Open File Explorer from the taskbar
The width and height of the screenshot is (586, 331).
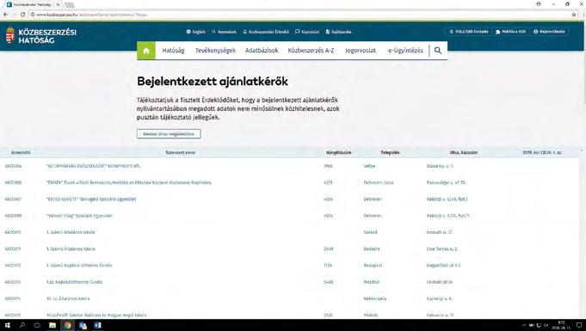[52, 325]
